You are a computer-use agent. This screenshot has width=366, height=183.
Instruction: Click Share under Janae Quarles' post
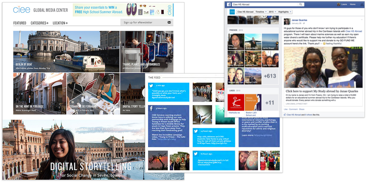(302, 109)
